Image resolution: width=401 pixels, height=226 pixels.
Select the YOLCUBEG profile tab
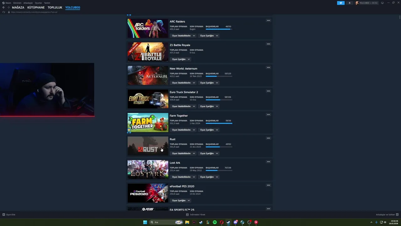[x=73, y=8]
